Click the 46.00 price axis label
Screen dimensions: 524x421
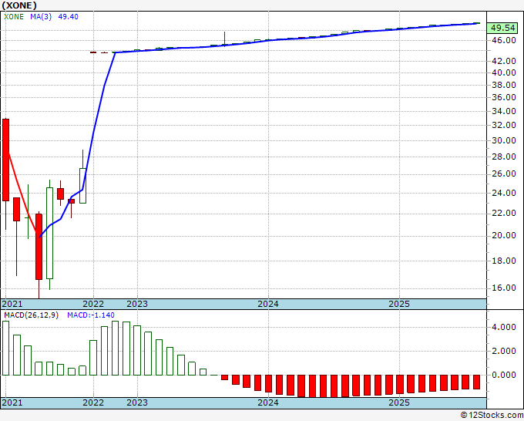[x=504, y=40]
